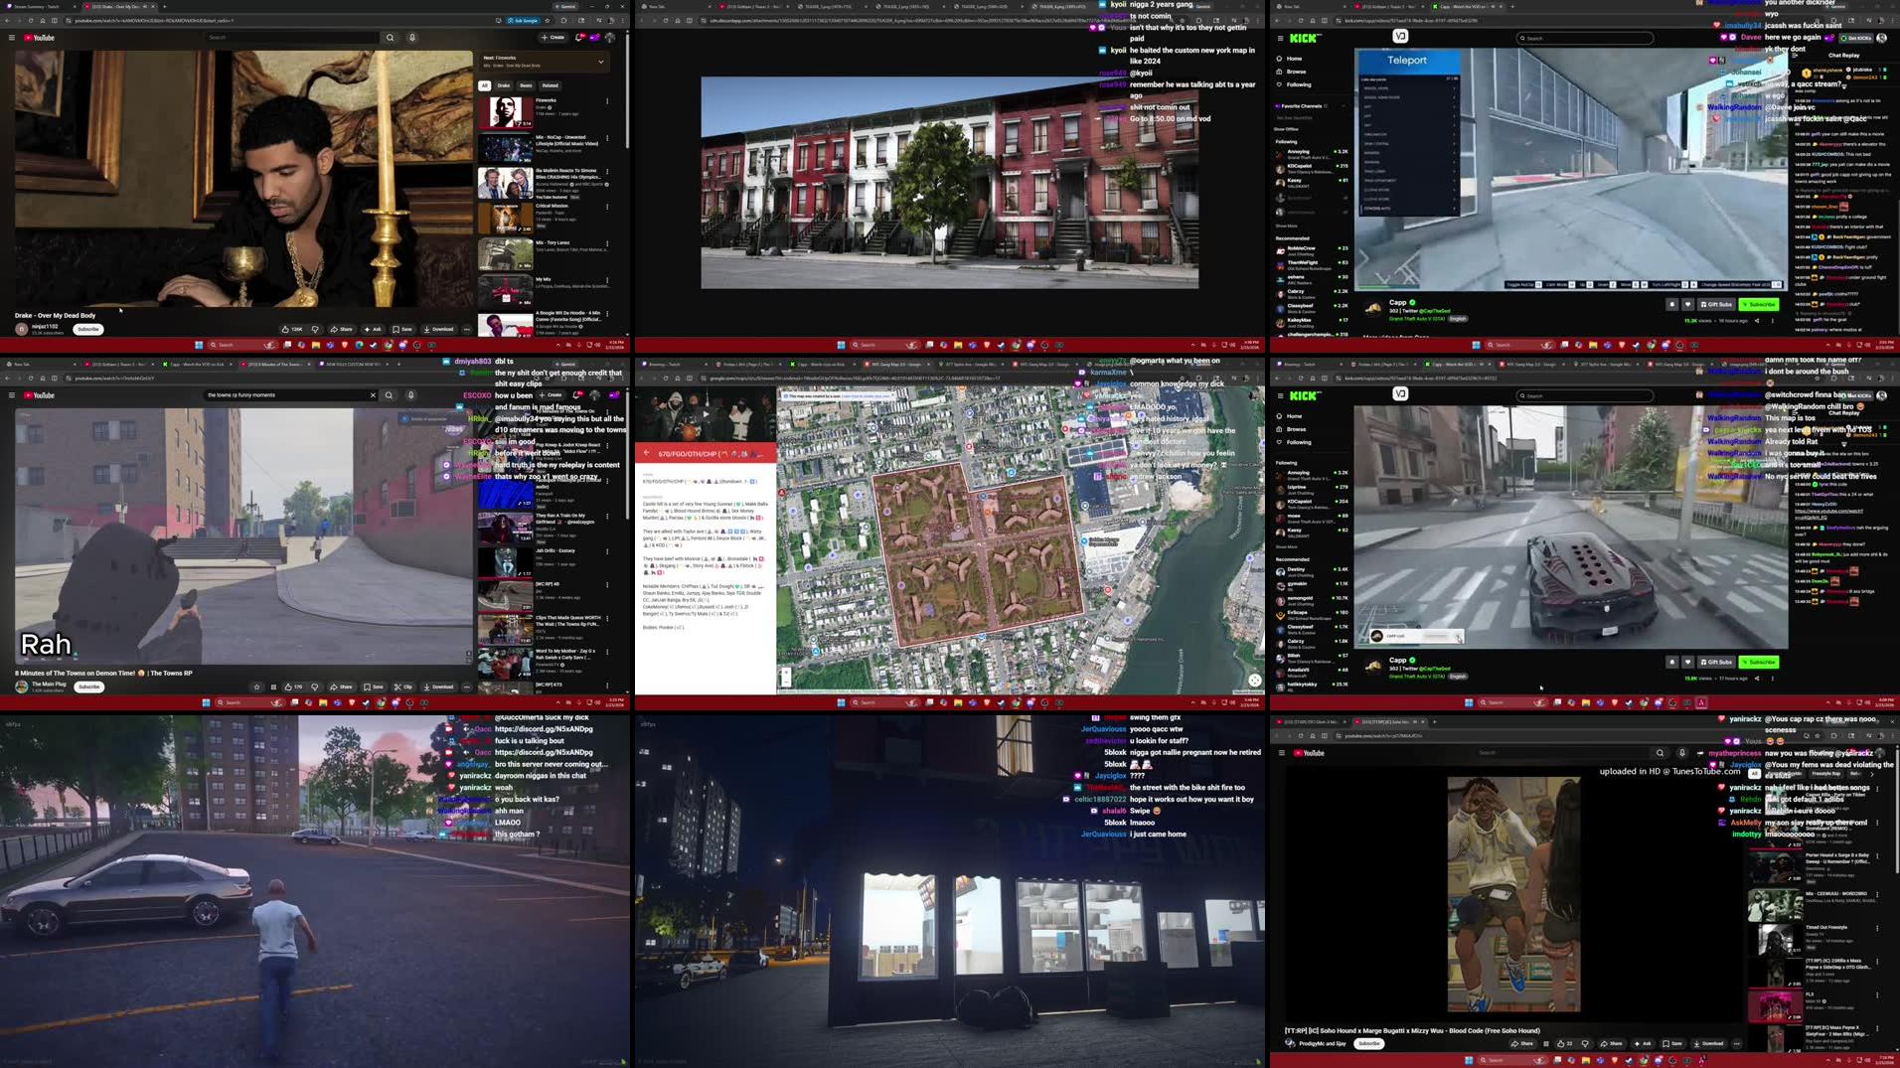Open three-dot more actions menu under Drake video
The image size is (1900, 1068).
pos(466,329)
